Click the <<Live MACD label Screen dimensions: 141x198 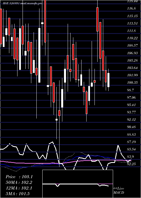pyautogui.click(x=119, y=190)
